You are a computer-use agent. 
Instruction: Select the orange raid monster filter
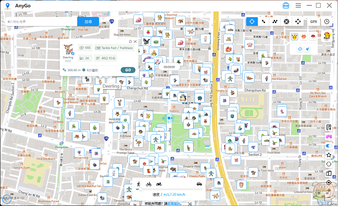[x=304, y=37]
